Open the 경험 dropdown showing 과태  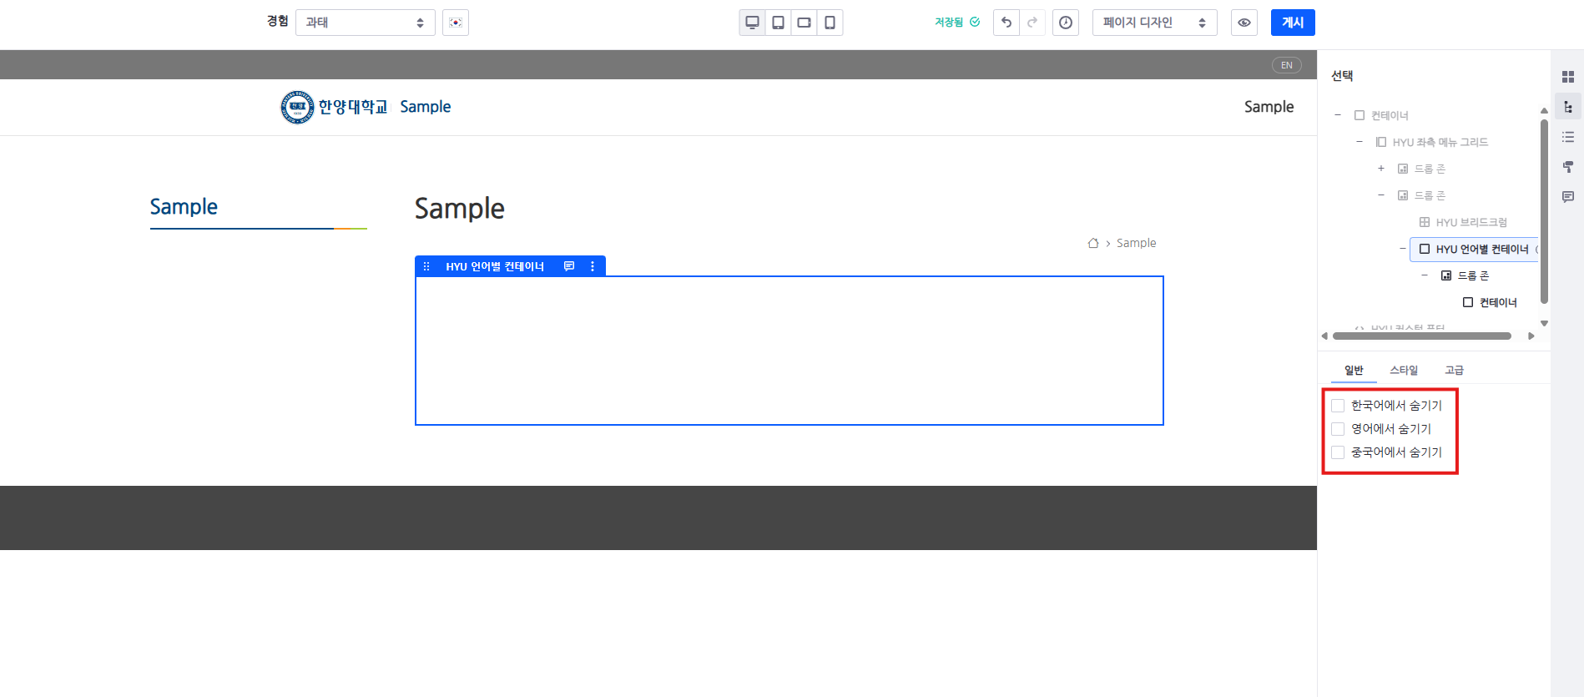(x=365, y=23)
